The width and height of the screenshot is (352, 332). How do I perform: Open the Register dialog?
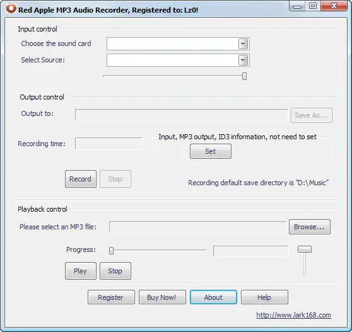tap(112, 297)
